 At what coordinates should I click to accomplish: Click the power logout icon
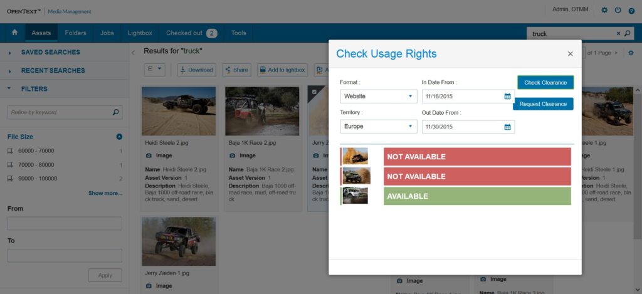coord(618,10)
